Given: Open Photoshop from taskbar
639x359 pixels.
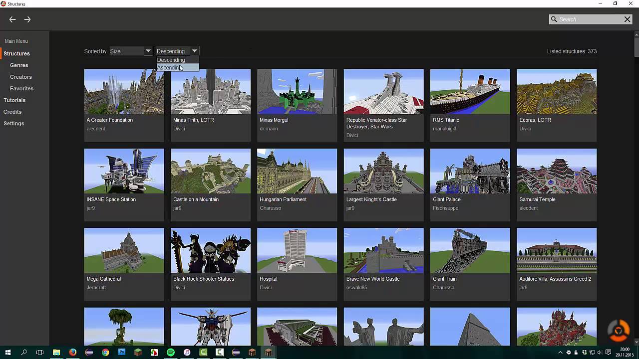Looking at the screenshot, I should [x=122, y=353].
